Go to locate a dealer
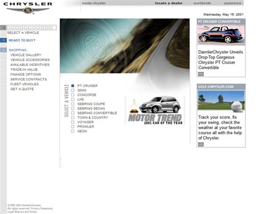 pyautogui.click(x=169, y=3)
